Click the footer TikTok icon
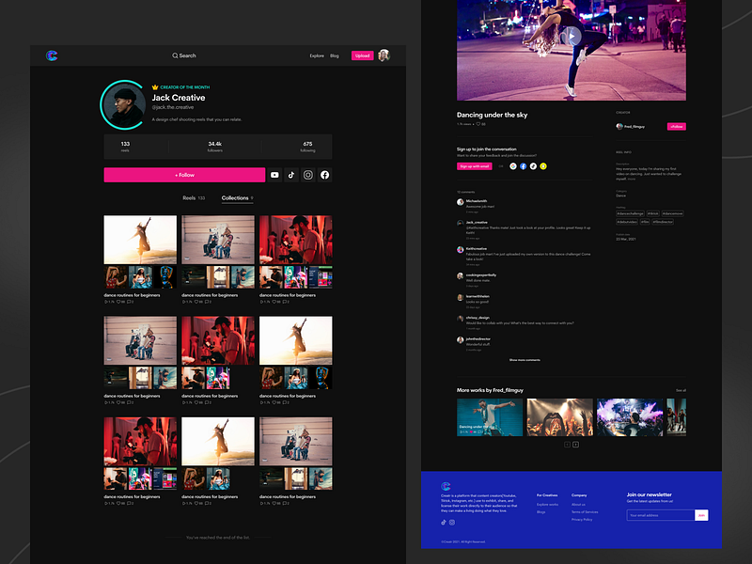The height and width of the screenshot is (564, 752). tap(444, 523)
